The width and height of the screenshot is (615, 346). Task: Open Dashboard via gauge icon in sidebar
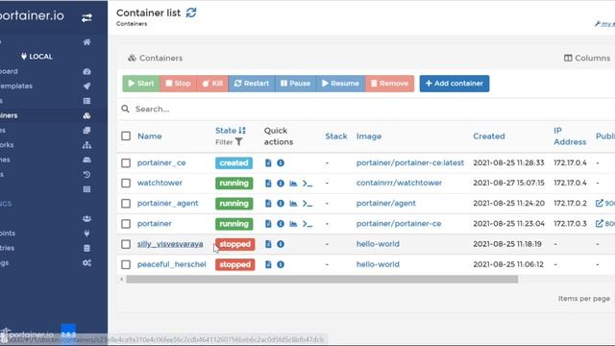click(86, 71)
